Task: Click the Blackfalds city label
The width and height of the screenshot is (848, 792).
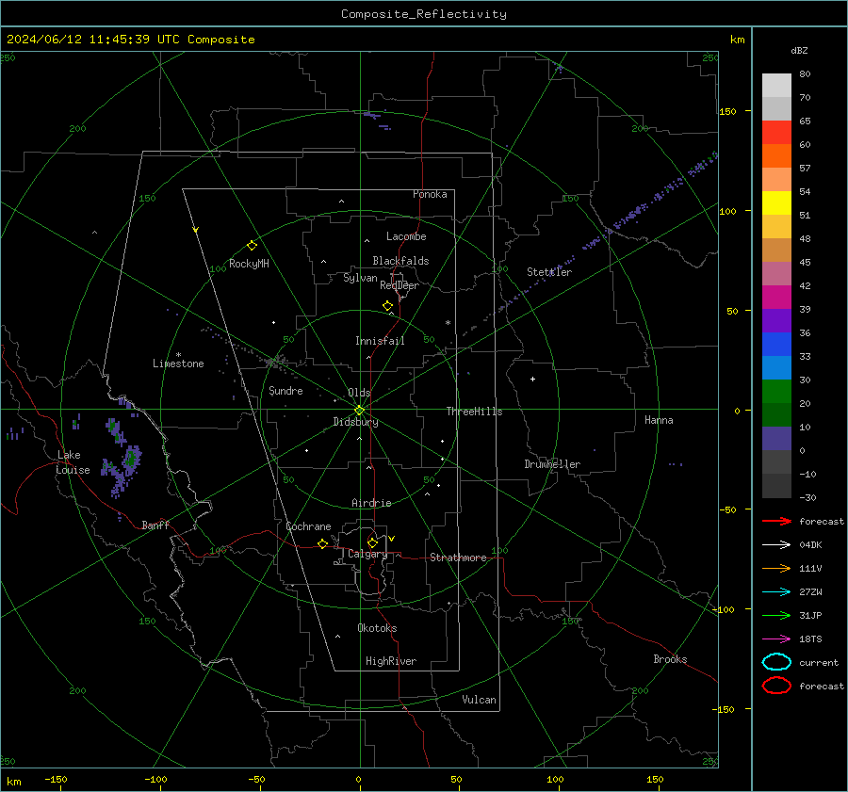Action: coord(400,261)
